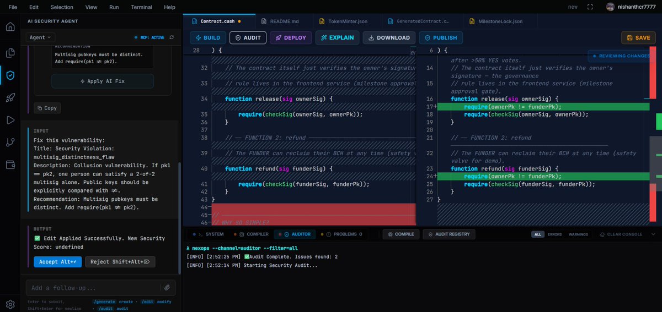Open the Run menu
Image resolution: width=662 pixels, height=312 pixels.
[114, 7]
